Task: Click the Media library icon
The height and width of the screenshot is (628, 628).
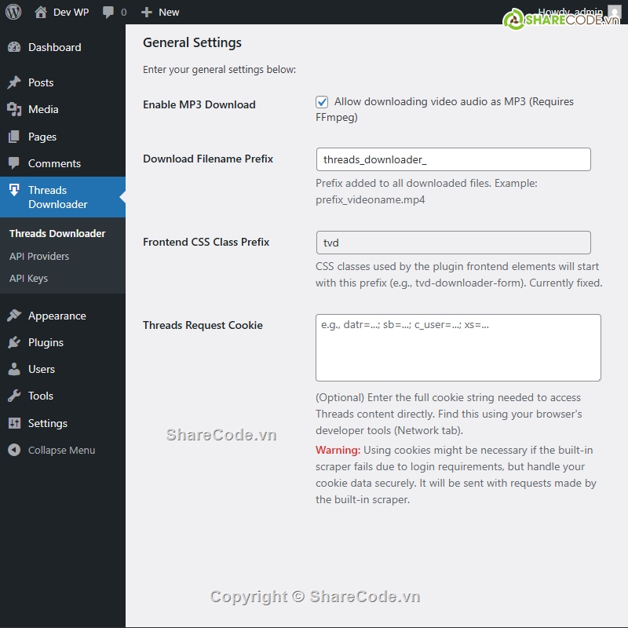Action: click(14, 109)
